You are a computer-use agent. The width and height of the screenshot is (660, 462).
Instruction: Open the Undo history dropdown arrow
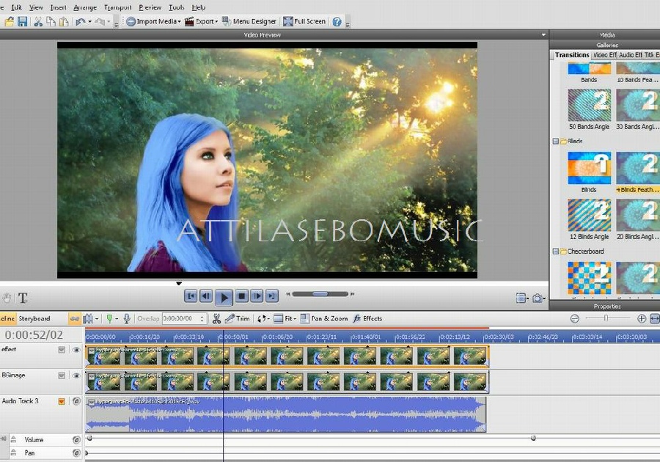89,21
